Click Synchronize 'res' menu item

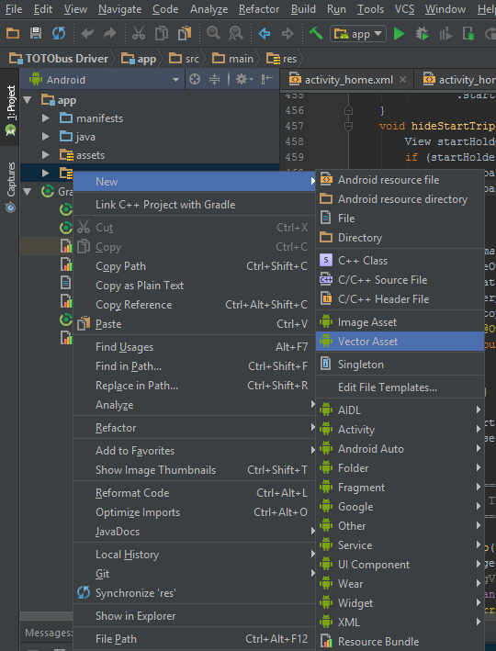(194, 593)
